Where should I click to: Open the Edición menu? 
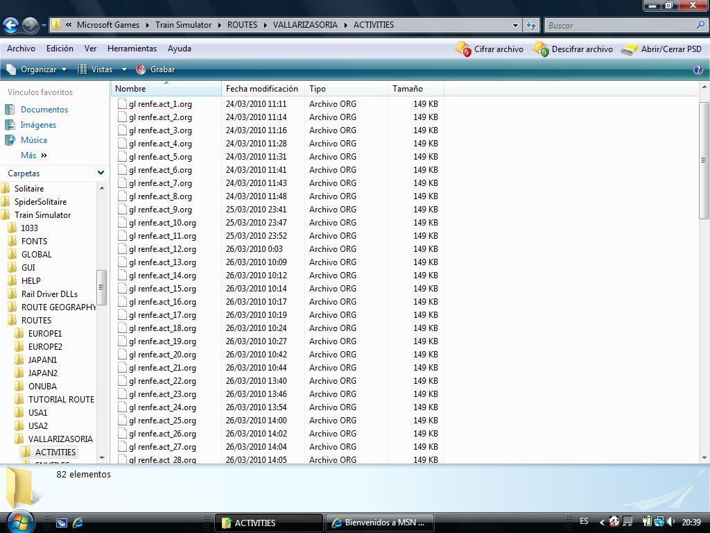click(x=60, y=49)
